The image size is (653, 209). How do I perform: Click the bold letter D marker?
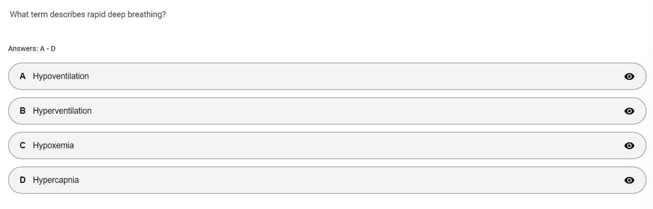tap(22, 180)
